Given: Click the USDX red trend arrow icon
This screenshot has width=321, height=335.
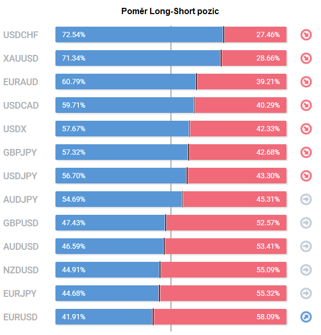Looking at the screenshot, I should [306, 129].
